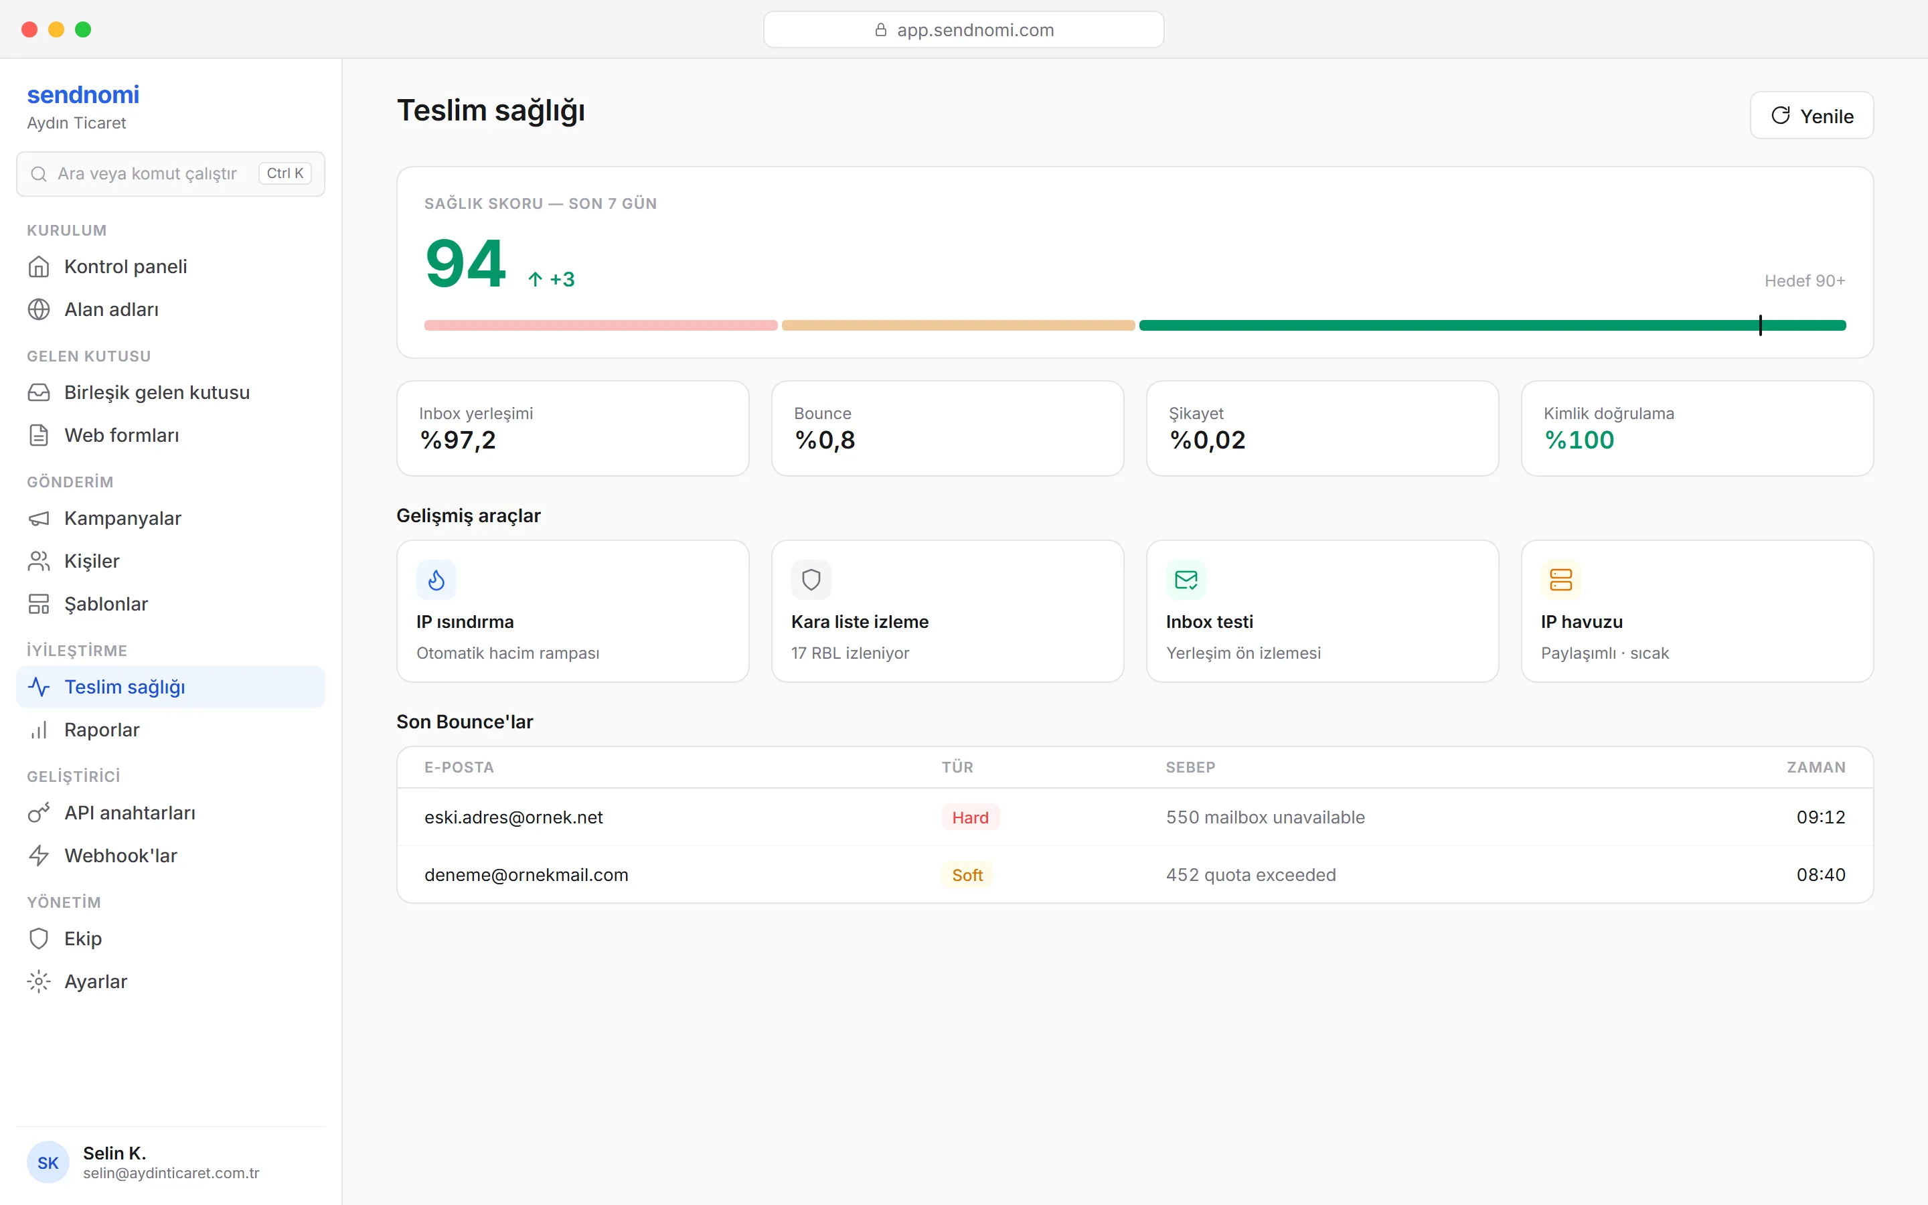Open Kampanyalar section
1928x1205 pixels.
pos(171,518)
